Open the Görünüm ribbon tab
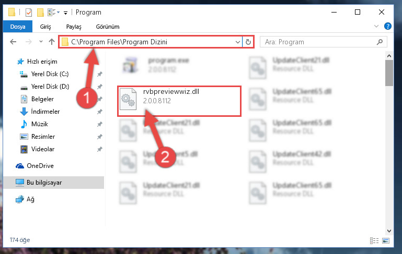Viewport: 402px width, 254px height. coord(108,27)
